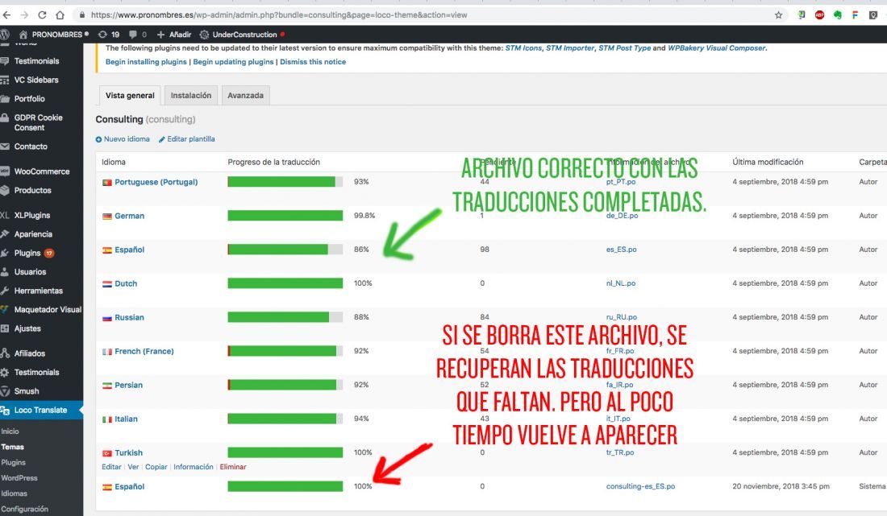Open Contacto sidebar item

point(31,147)
